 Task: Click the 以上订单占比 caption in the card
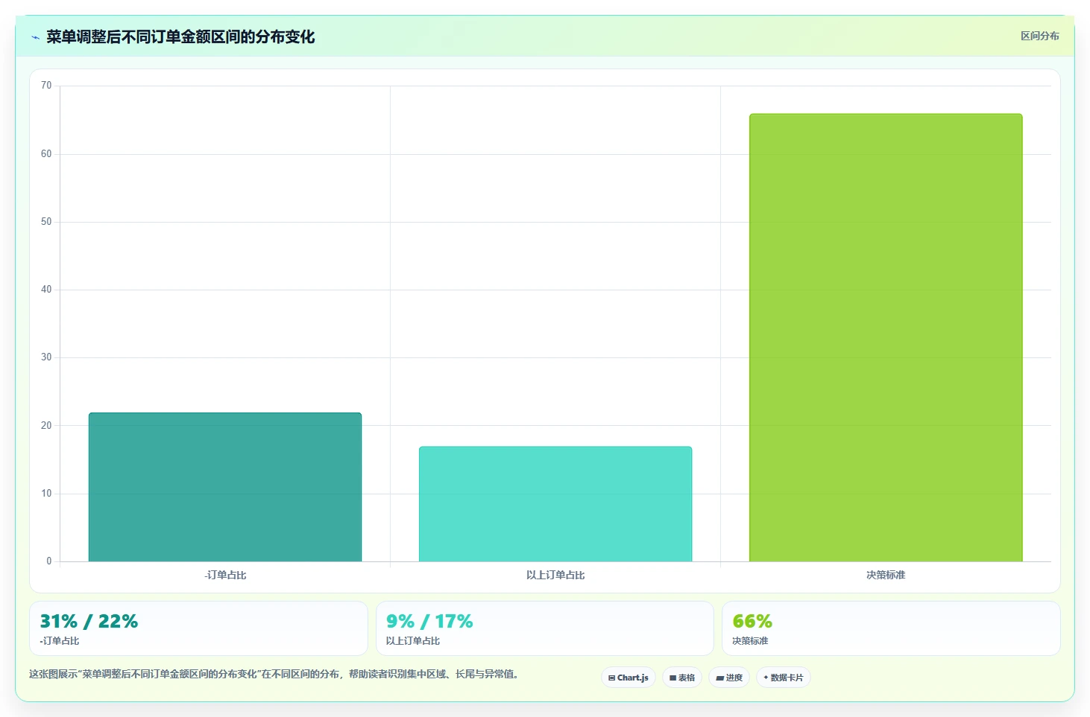(x=413, y=641)
